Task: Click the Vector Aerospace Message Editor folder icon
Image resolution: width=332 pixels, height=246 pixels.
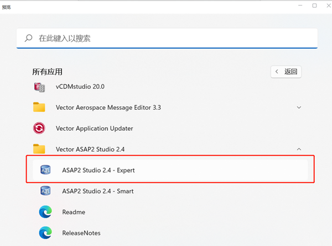Action: pyautogui.click(x=39, y=108)
